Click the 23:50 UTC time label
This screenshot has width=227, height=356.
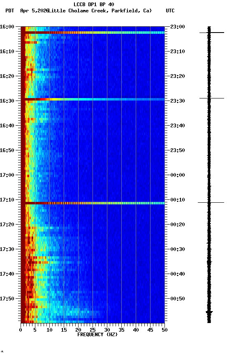(178, 150)
